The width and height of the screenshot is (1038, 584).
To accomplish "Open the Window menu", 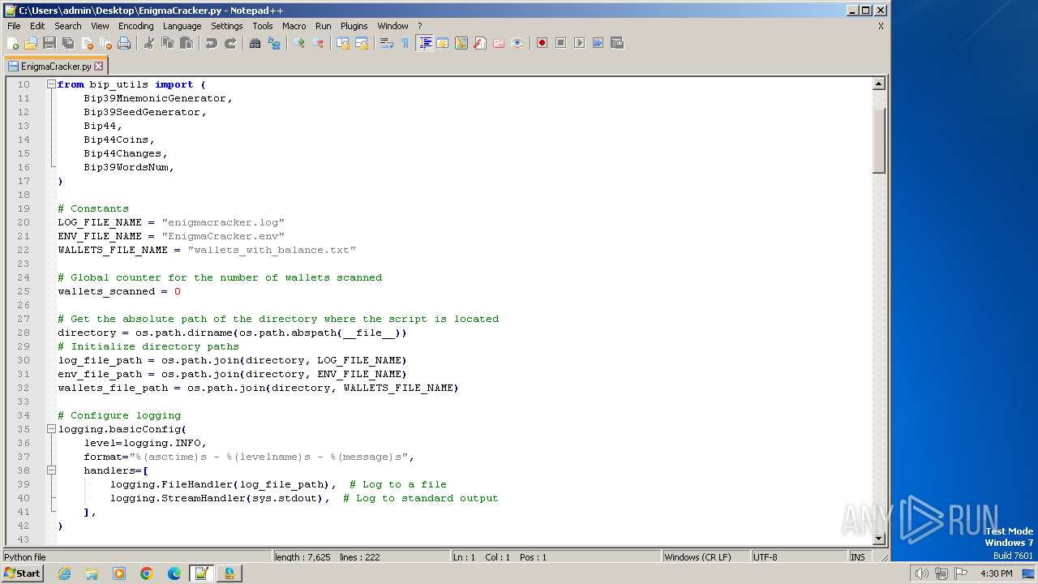I will tap(392, 26).
